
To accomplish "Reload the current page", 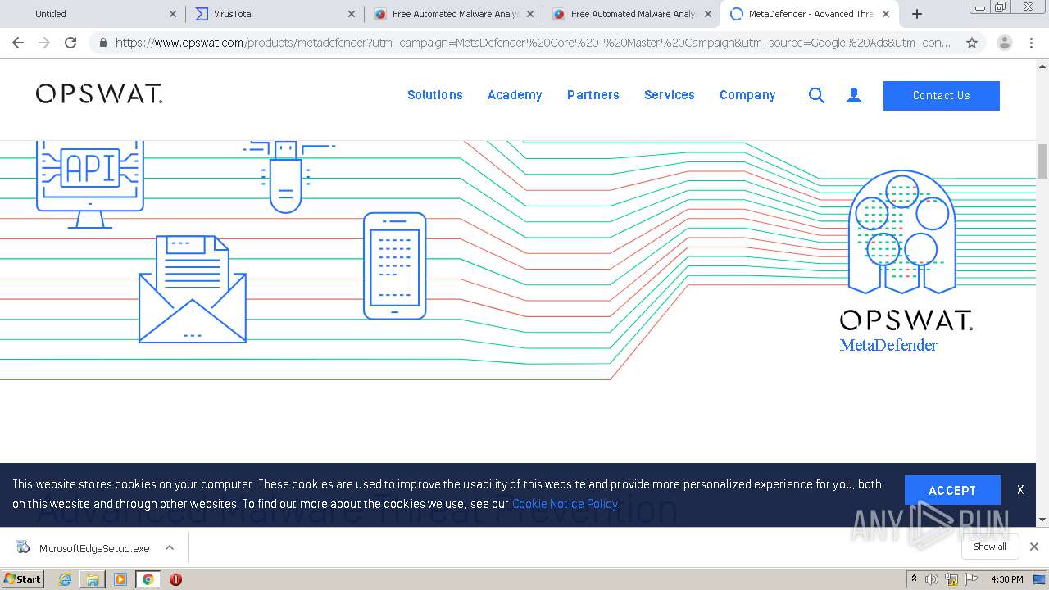I will [x=70, y=43].
